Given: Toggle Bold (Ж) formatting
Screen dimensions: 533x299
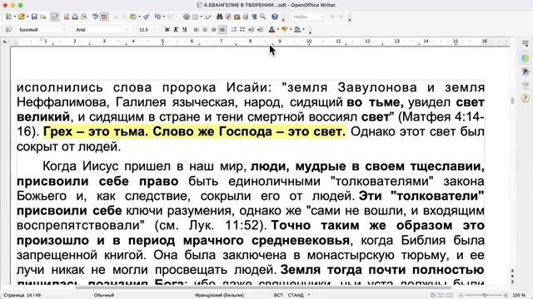Looking at the screenshot, I should click(x=167, y=30).
